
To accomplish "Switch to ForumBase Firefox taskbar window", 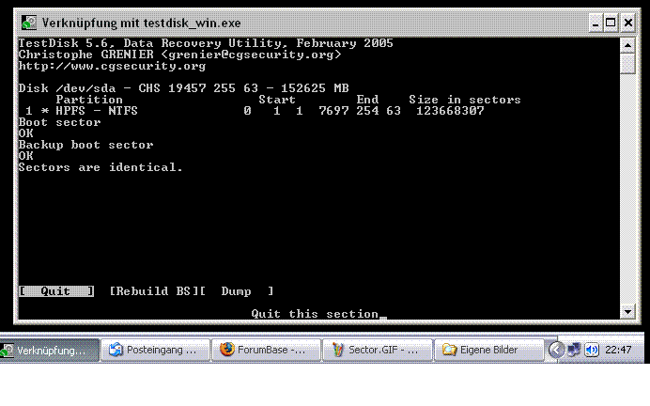I will pos(266,350).
